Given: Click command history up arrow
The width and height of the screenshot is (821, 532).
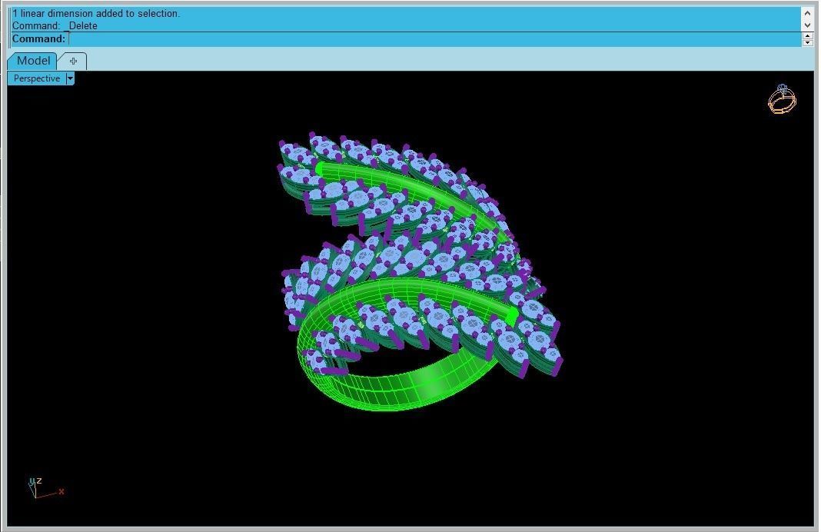Looking at the screenshot, I should click(x=807, y=13).
